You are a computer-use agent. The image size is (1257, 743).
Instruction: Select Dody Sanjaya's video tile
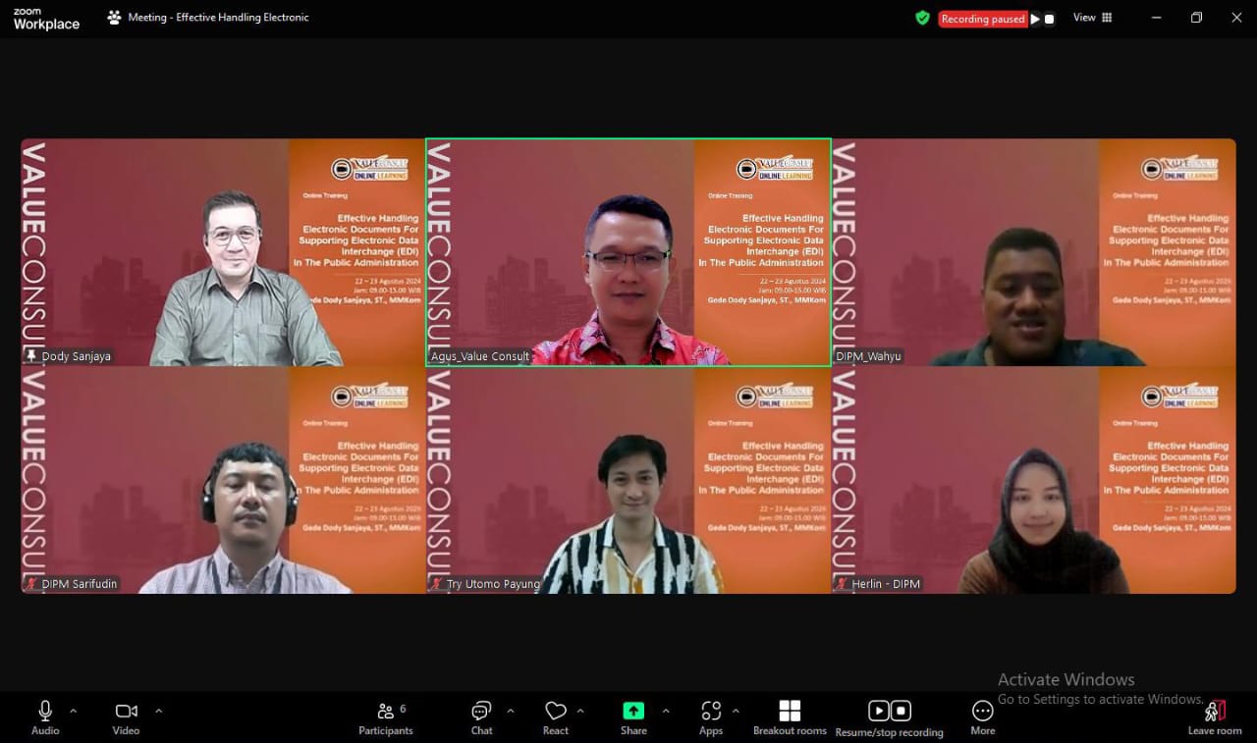223,252
